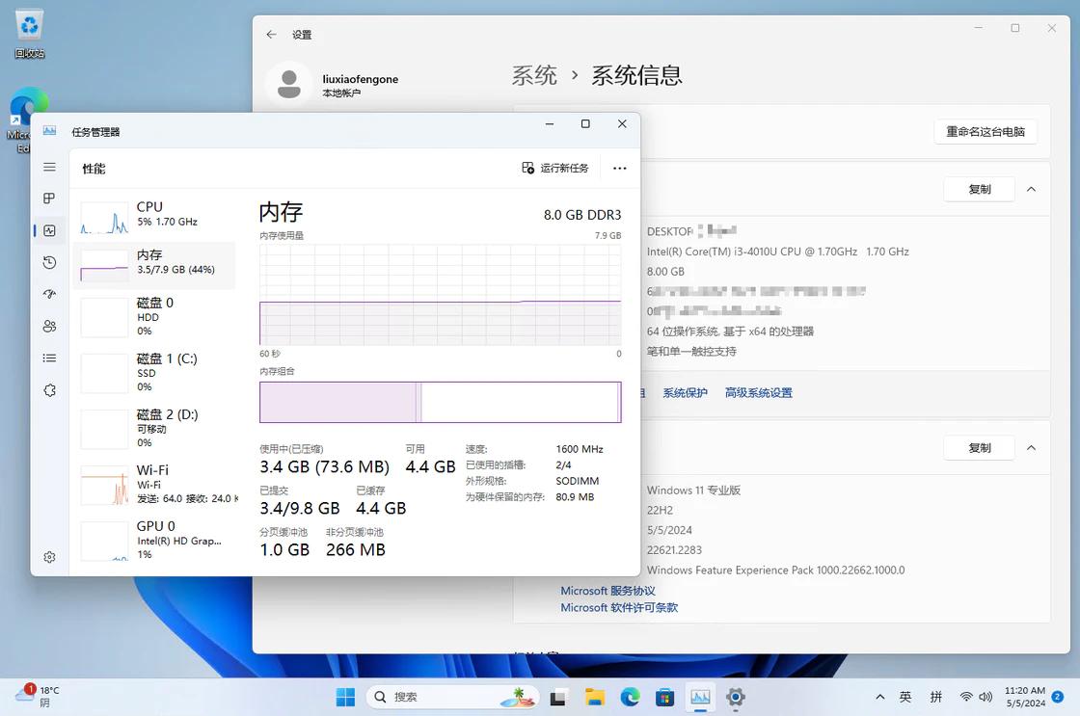Collapse the device specifications section chevron
The width and height of the screenshot is (1080, 716).
pos(1031,189)
